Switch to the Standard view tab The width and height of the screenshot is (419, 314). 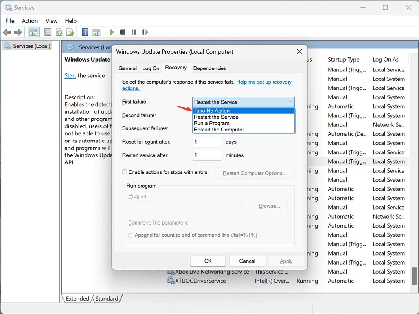(x=107, y=299)
